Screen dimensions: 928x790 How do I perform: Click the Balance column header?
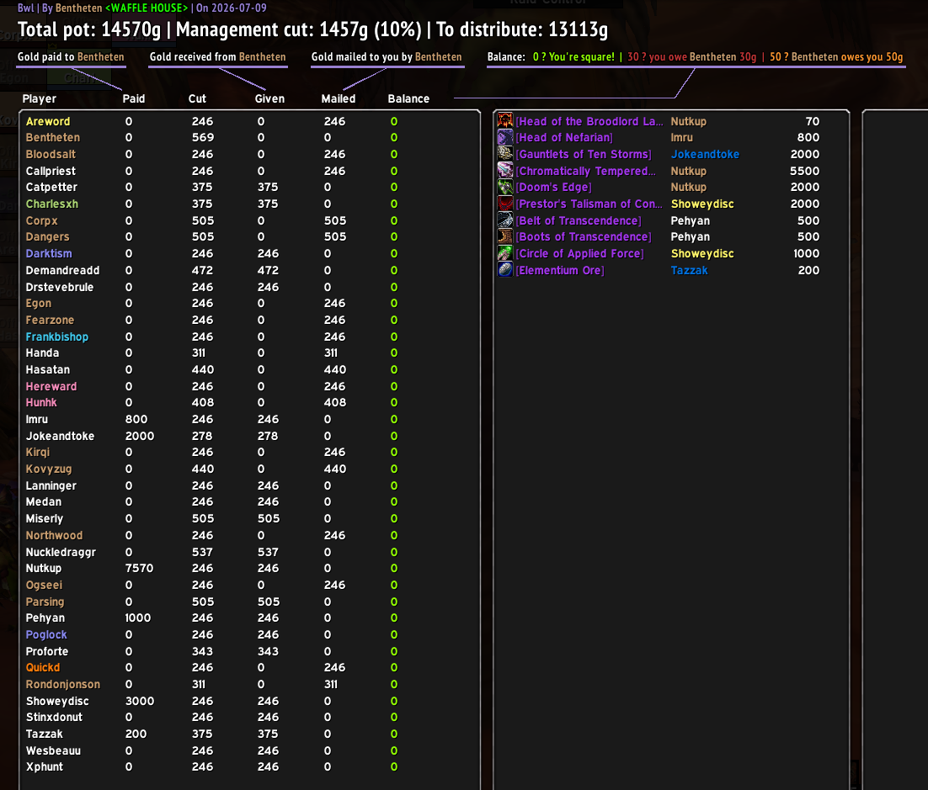tap(408, 98)
